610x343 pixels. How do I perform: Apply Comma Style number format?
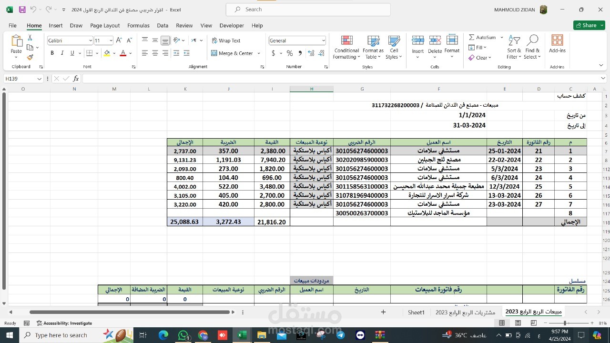click(x=300, y=53)
